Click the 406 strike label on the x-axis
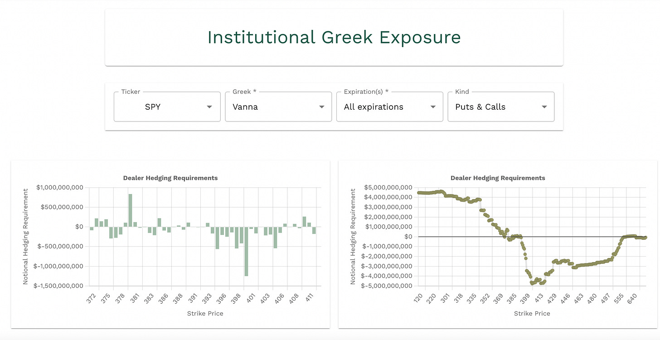This screenshot has width=660, height=340. [280, 298]
